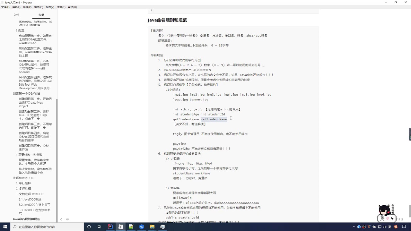Click the Java命名规则和规范 heading in document
Screen dimensions: 411x231
[167, 20]
